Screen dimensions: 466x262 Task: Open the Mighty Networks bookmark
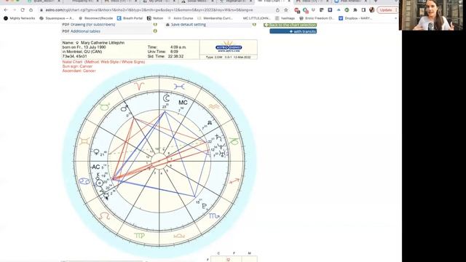point(20,18)
